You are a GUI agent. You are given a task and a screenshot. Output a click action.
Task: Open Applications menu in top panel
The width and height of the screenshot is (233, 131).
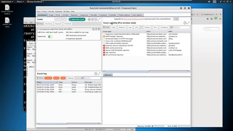coord(7,1)
